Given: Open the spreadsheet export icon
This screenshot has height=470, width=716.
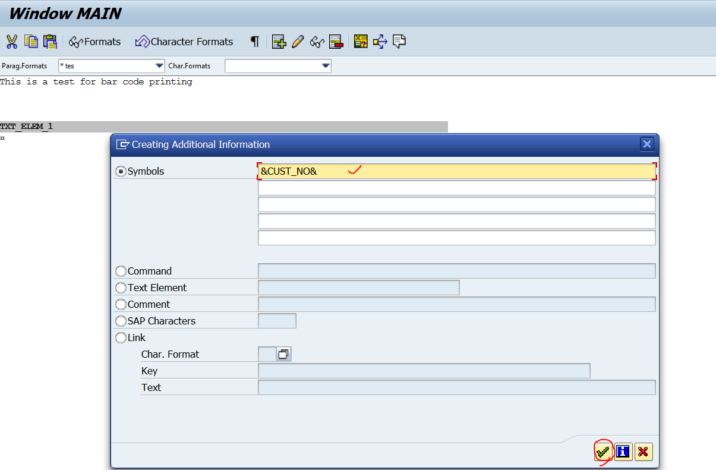Looking at the screenshot, I should point(360,42).
